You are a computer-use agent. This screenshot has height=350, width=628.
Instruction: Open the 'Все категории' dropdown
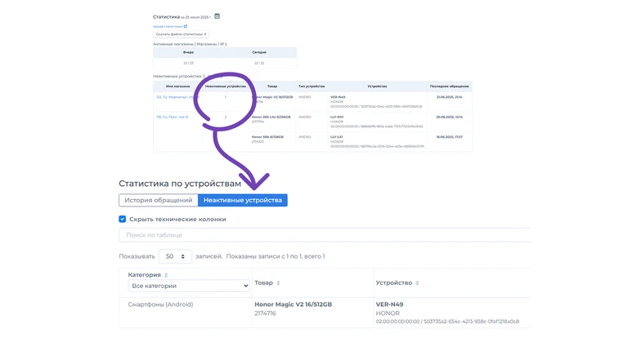click(x=189, y=286)
